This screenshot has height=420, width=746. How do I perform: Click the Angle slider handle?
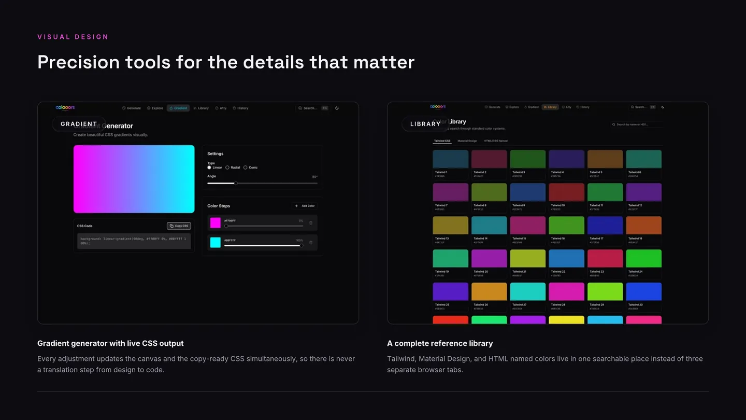pos(236,183)
